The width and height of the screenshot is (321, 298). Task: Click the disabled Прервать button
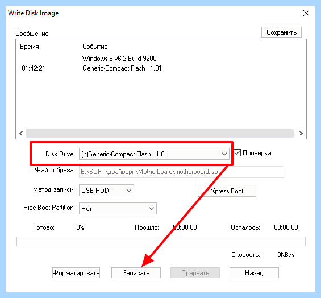click(x=195, y=273)
